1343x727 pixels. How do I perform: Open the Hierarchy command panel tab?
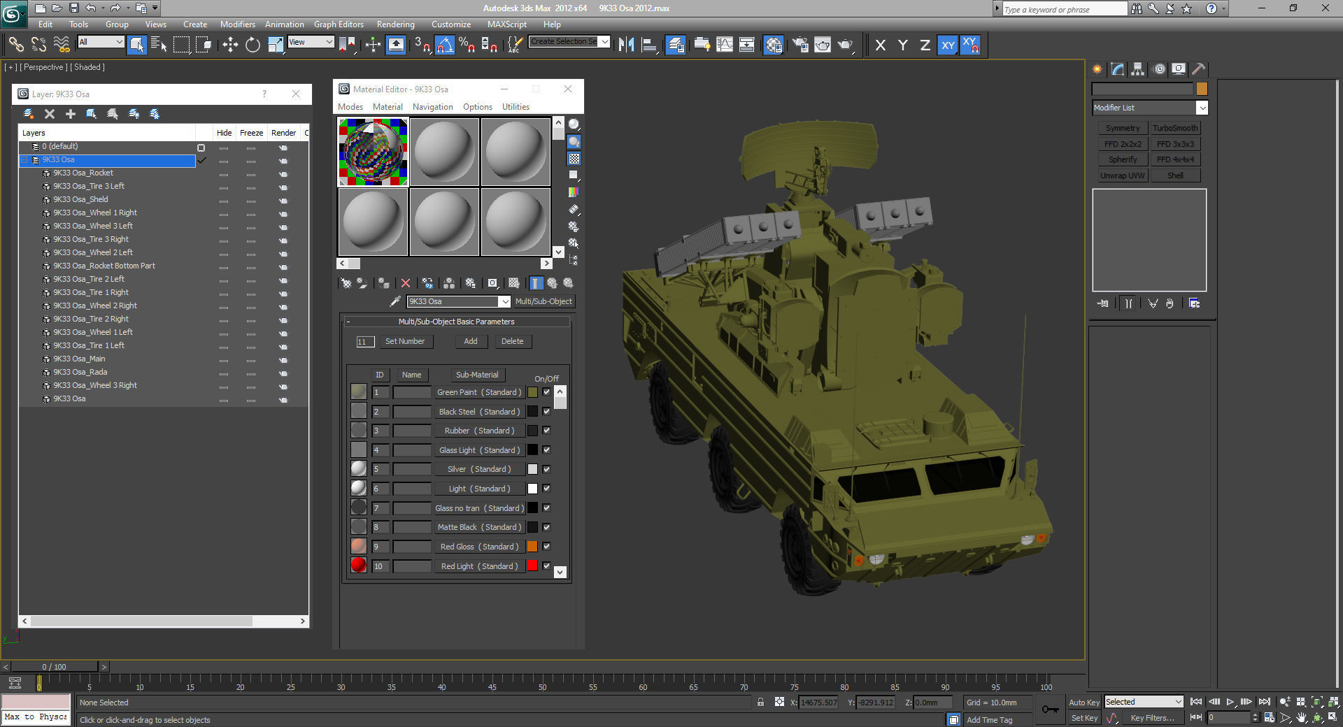(x=1138, y=69)
